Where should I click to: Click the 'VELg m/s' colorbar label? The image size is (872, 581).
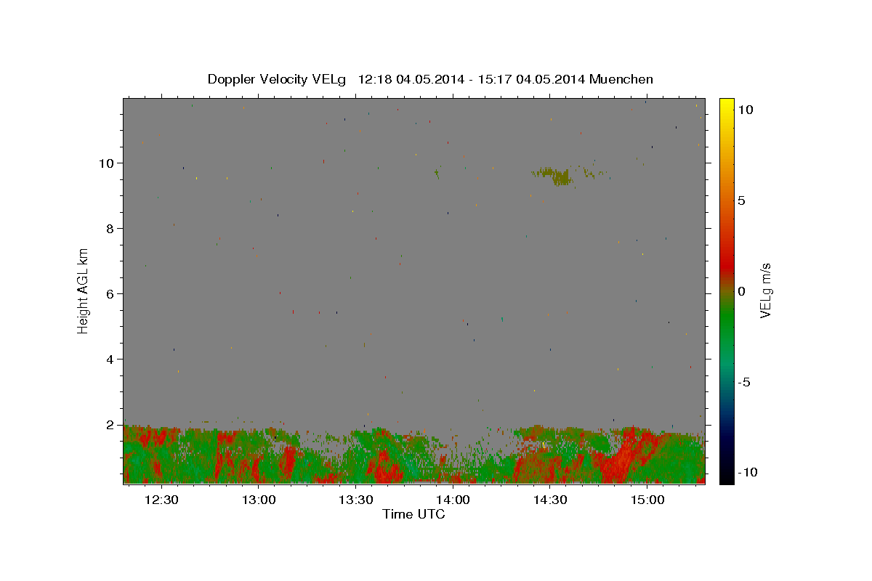coord(765,291)
